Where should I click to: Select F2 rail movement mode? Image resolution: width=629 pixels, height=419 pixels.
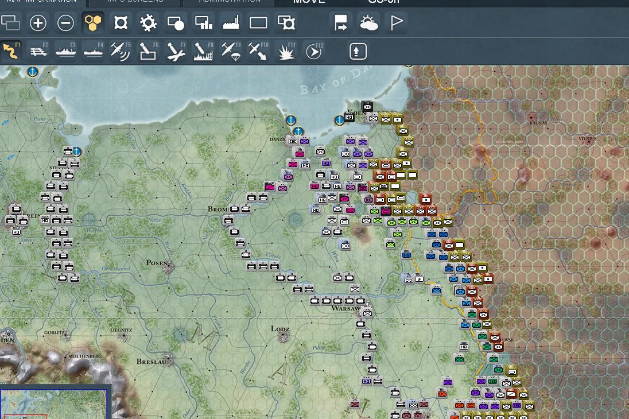[x=38, y=51]
